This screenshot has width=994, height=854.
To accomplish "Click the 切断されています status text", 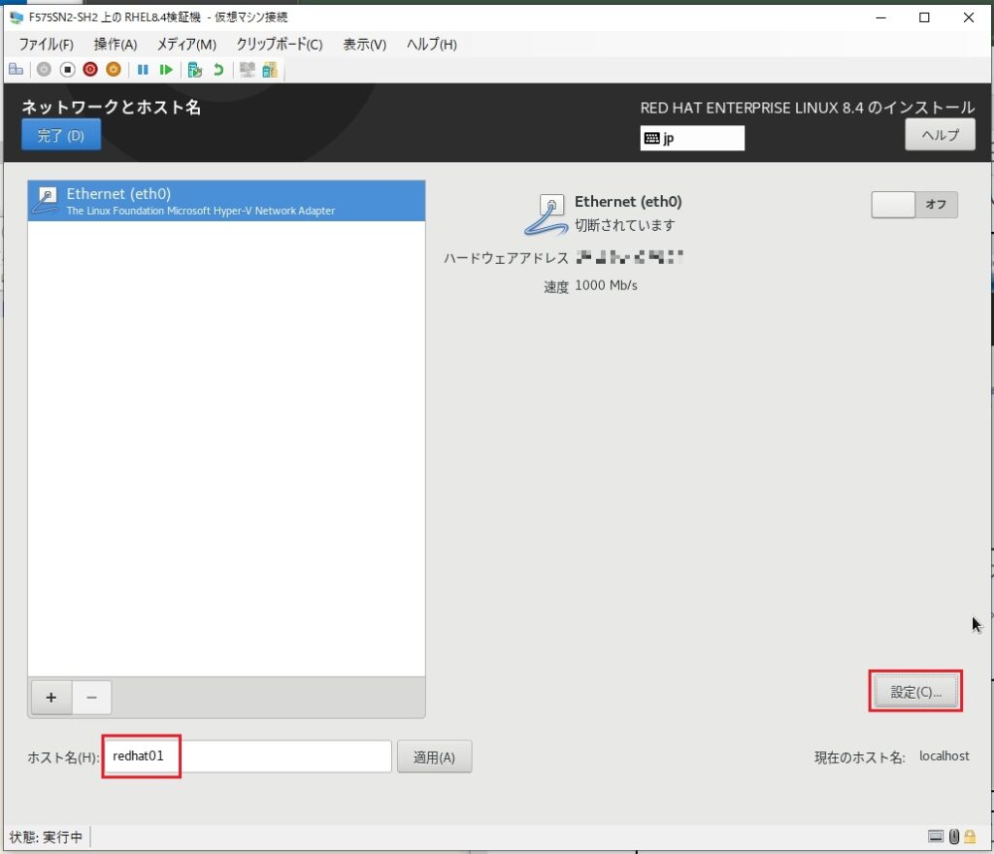I will coord(624,225).
